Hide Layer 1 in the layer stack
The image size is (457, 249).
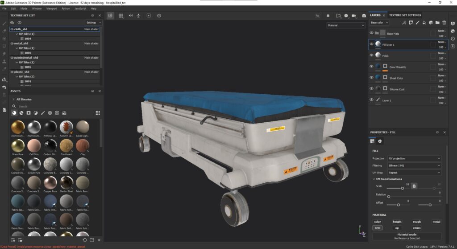pos(371,100)
